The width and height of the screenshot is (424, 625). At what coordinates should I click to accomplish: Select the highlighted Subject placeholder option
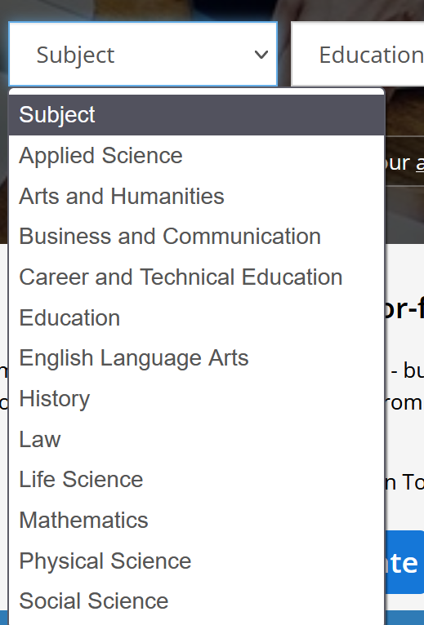(x=196, y=115)
